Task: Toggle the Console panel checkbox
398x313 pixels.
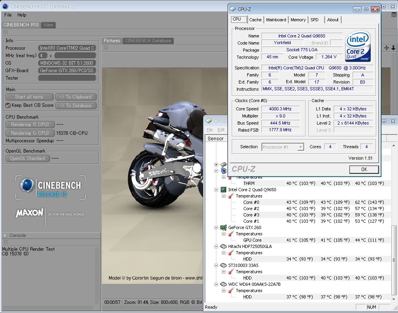Action: click(5, 235)
